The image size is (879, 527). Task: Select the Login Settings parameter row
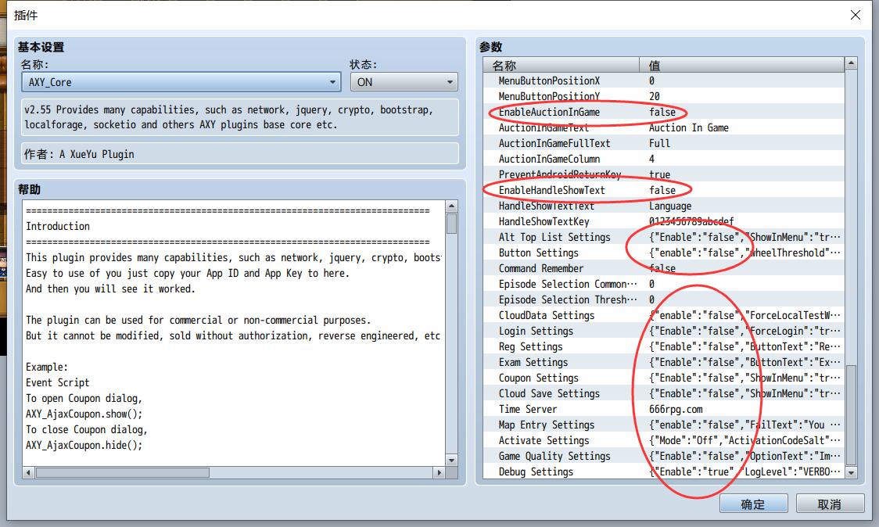pyautogui.click(x=664, y=332)
